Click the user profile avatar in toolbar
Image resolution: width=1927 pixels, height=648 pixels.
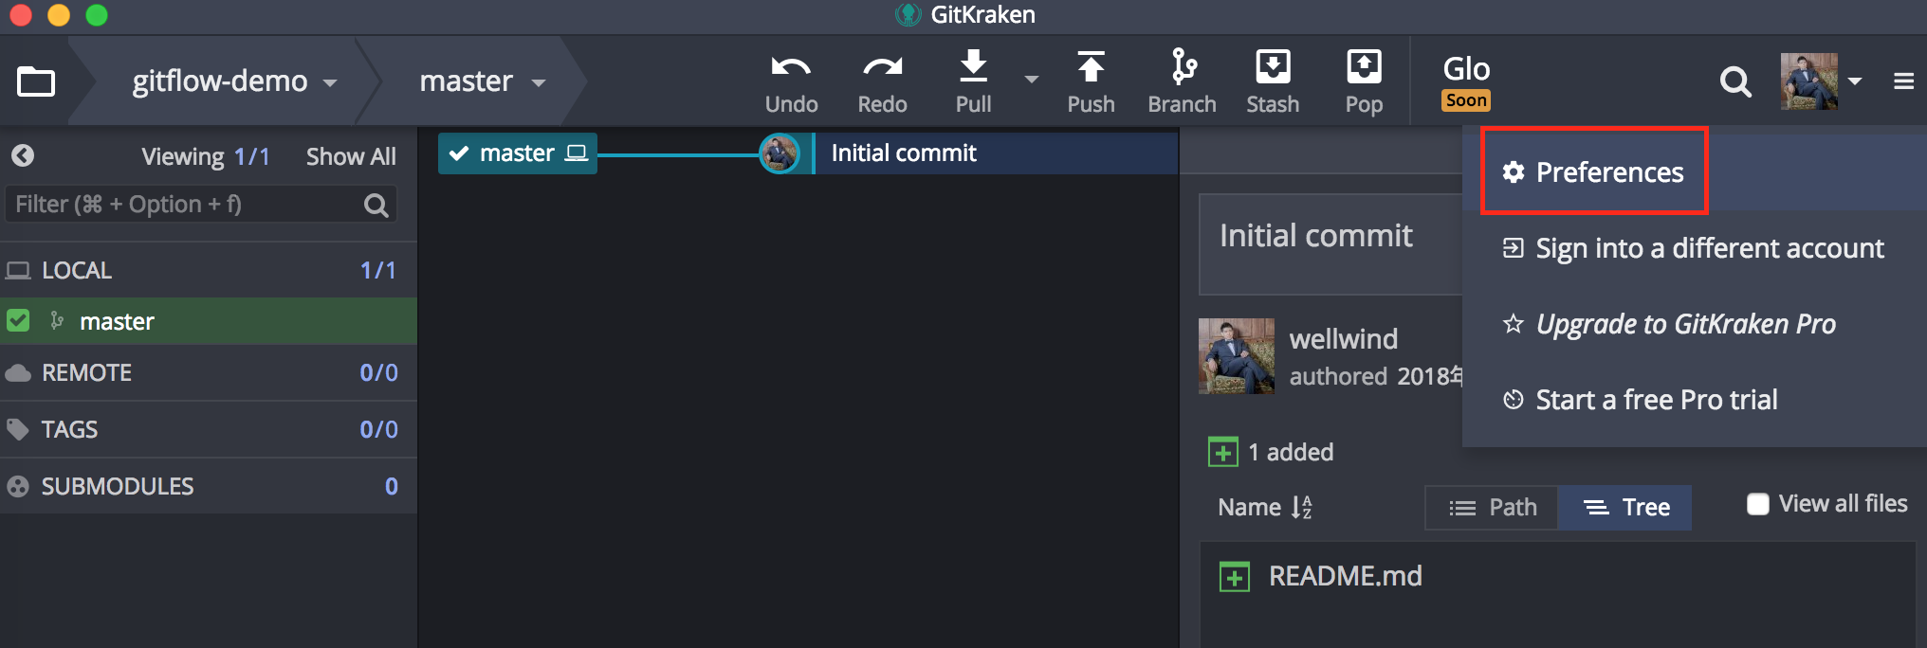point(1809,81)
